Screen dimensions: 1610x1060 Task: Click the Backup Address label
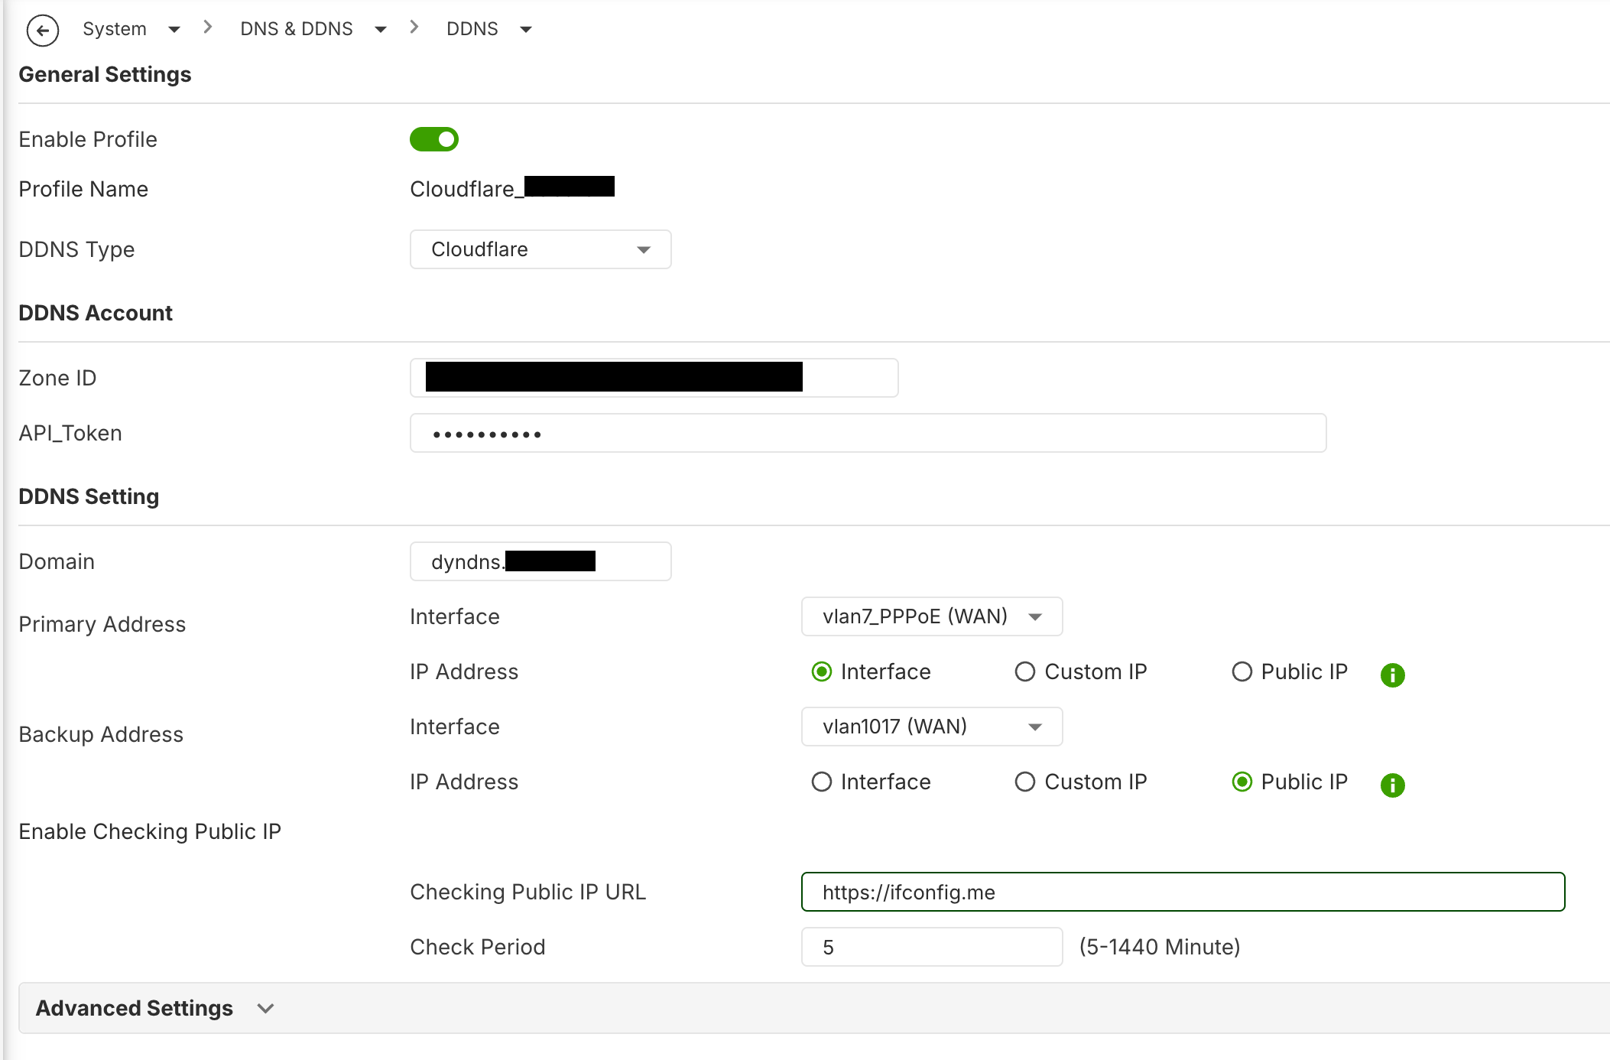tap(101, 734)
